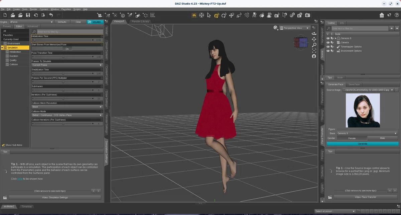The width and height of the screenshot is (401, 215).
Task: Open the Render menu
Action: pyautogui.click(x=33, y=9)
